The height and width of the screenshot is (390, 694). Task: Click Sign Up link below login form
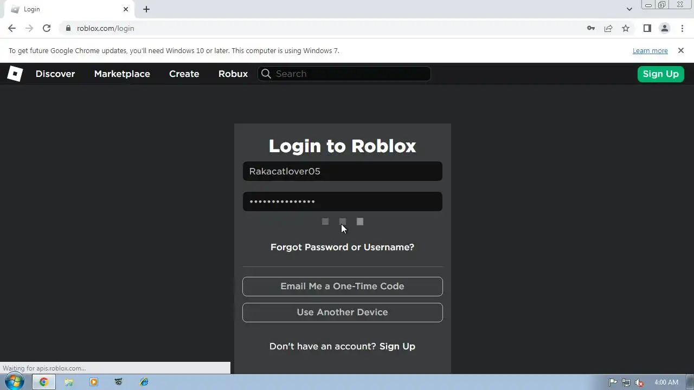click(x=397, y=346)
